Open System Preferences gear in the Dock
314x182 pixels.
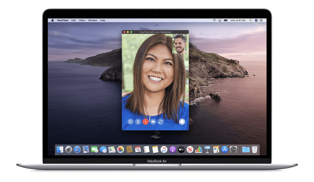tap(233, 149)
